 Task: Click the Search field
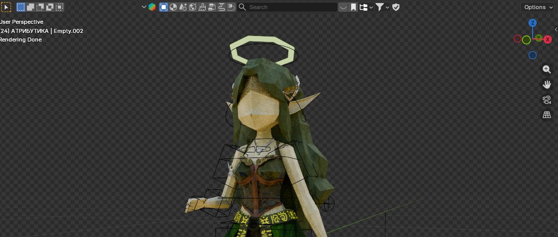coord(287,7)
